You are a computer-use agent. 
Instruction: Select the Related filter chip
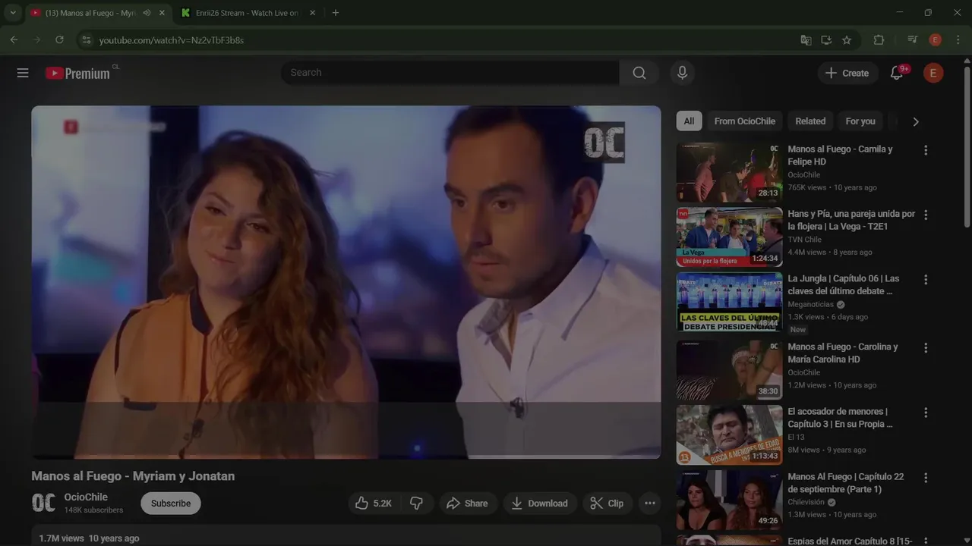pos(810,121)
